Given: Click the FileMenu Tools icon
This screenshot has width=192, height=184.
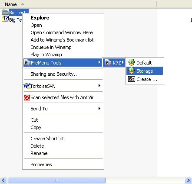Looking at the screenshot, I should pos(27,62).
